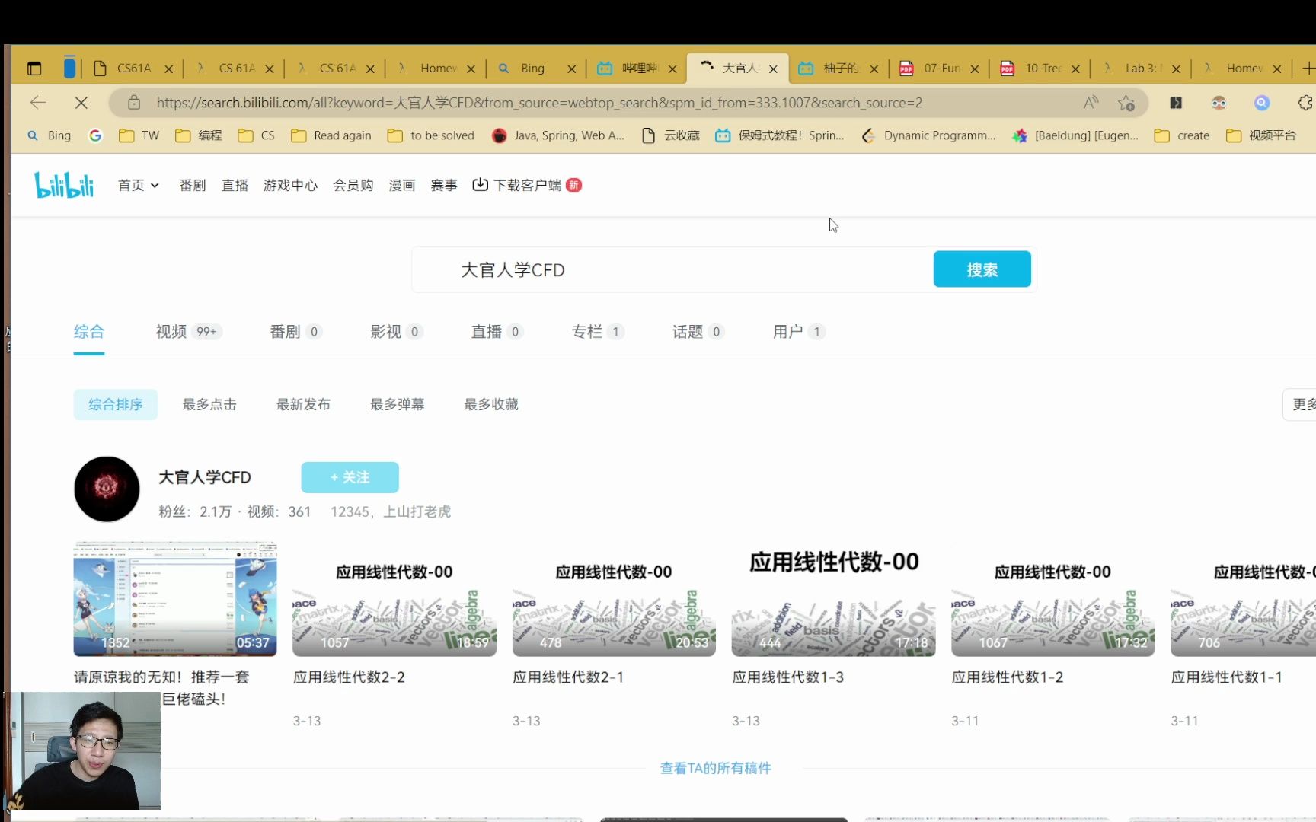Stop loading page with X icon
This screenshot has height=822, width=1316.
(81, 102)
